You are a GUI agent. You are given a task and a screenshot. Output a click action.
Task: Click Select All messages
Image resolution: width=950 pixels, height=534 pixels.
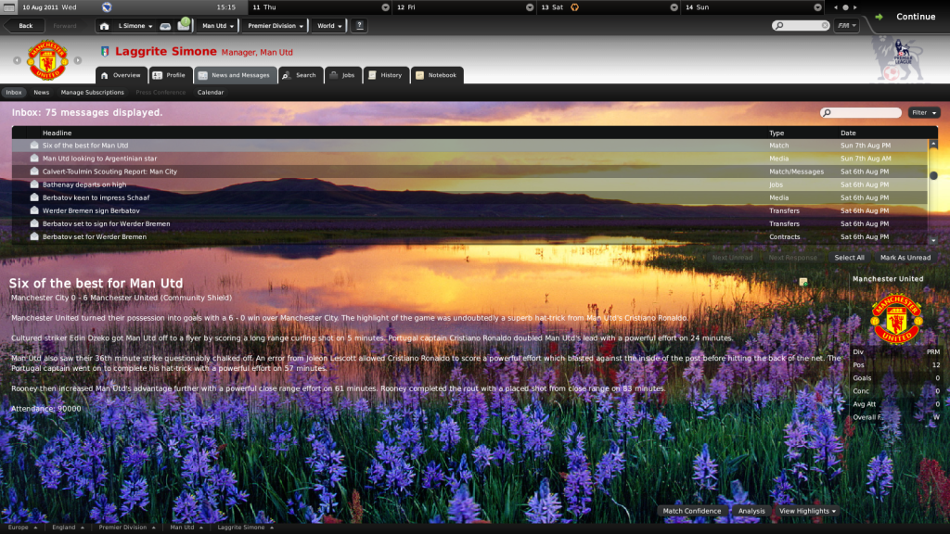click(x=849, y=258)
